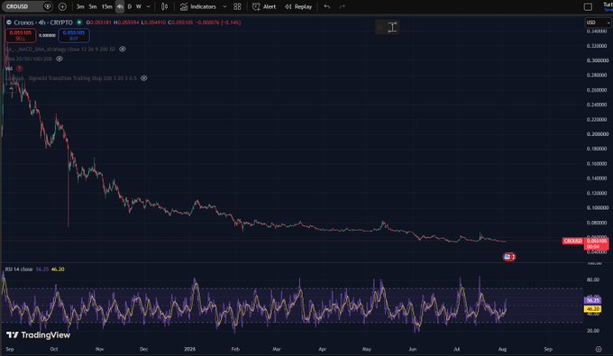Click the Sep label at right time axis

pos(548,349)
